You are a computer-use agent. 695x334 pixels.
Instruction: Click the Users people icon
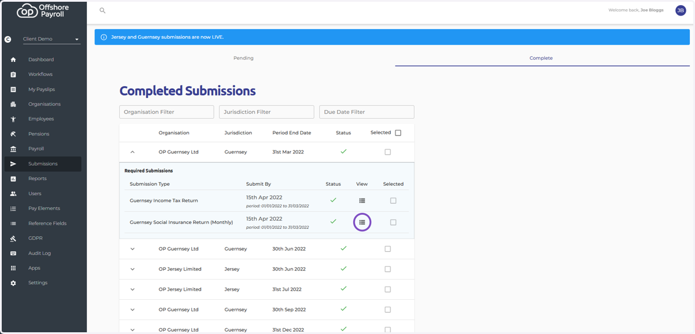point(13,194)
